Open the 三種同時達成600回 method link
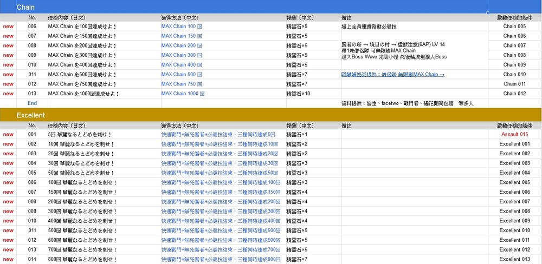Viewport: 542px width, 264px height. coord(221,240)
